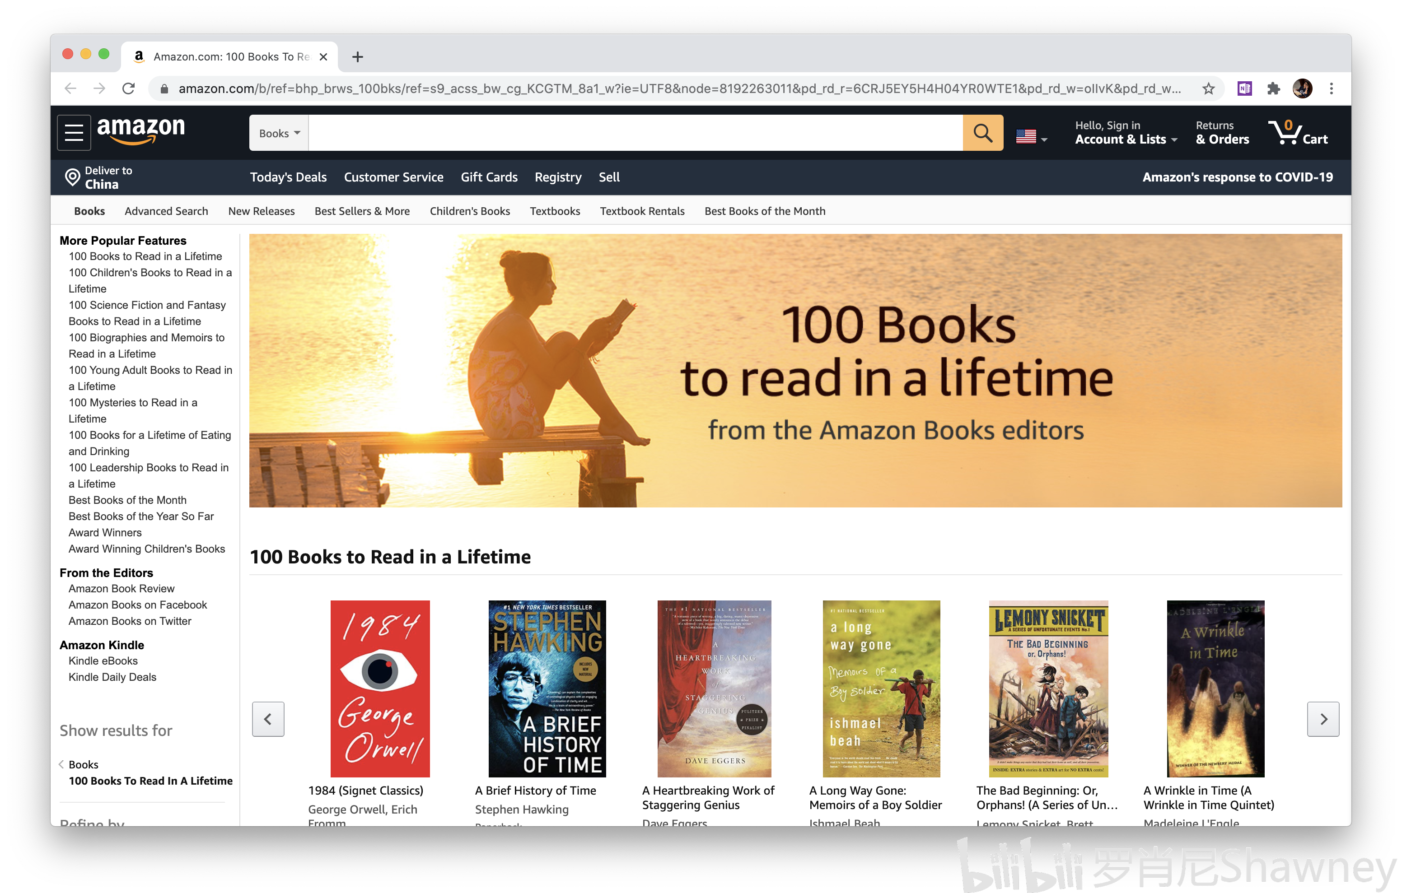The width and height of the screenshot is (1402, 893).
Task: Open Amazon Books on Twitter
Action: pos(130,621)
